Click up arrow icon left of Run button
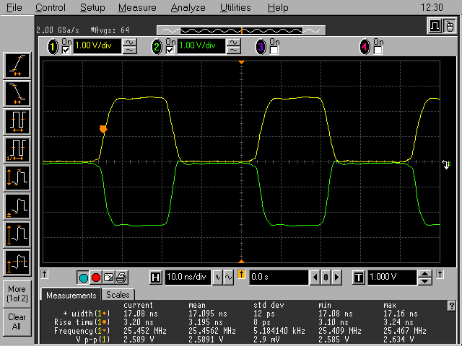 click(x=45, y=274)
